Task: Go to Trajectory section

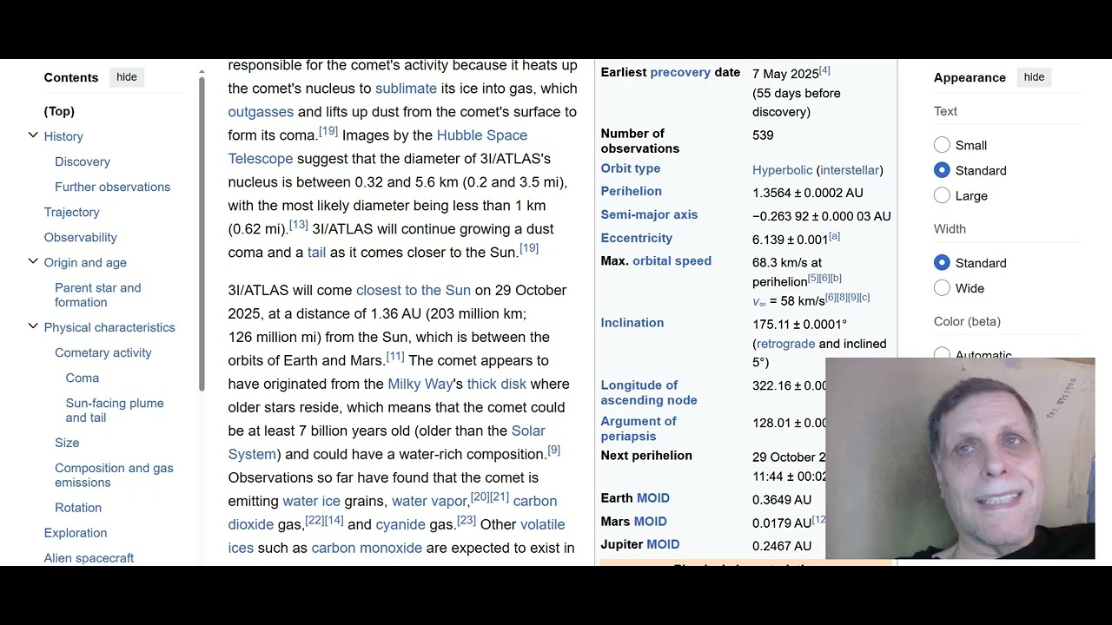Action: [72, 212]
